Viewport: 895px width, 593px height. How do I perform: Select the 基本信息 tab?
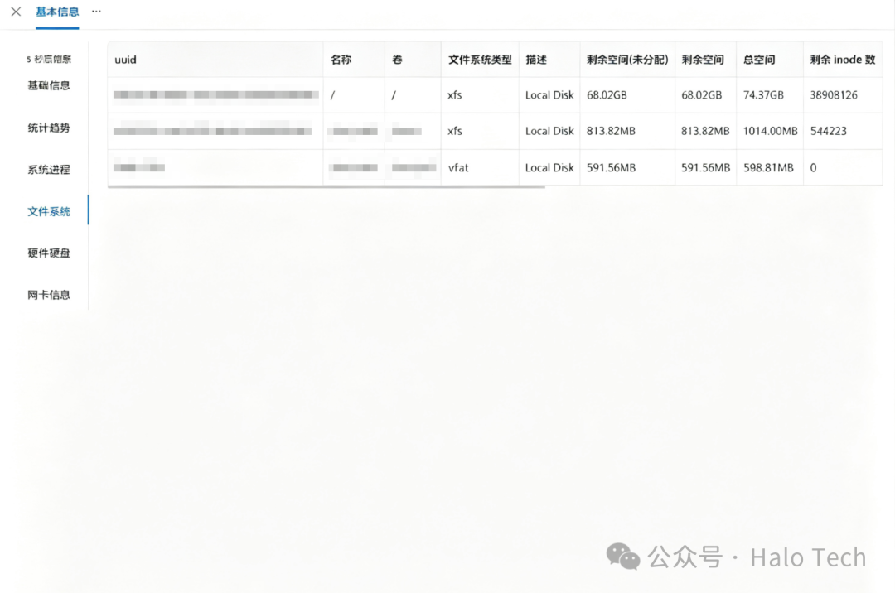coord(57,12)
